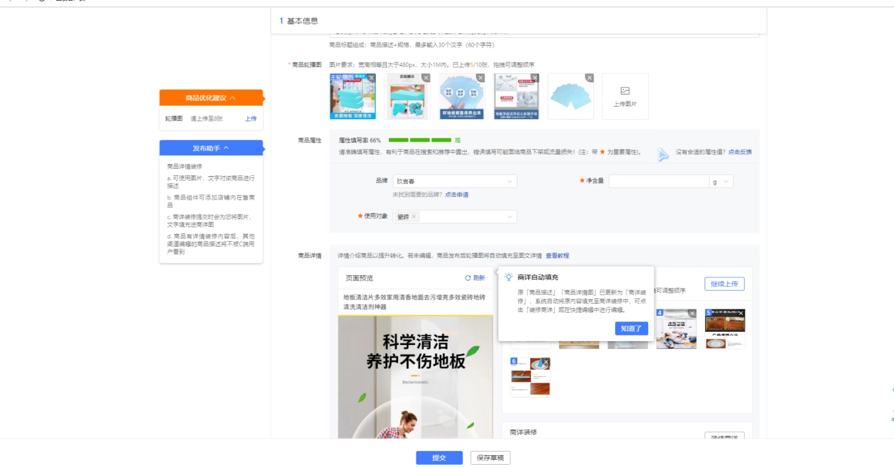This screenshot has height=468, width=894.
Task: Click the 提交 submit button
Action: [x=439, y=458]
